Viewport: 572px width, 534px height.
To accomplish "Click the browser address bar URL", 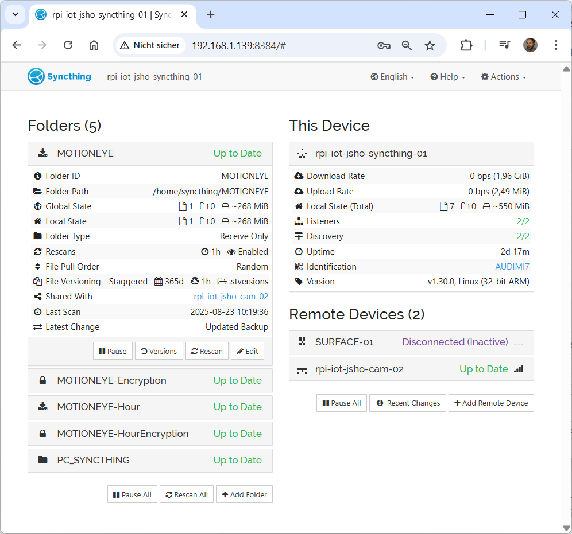I will pos(239,45).
